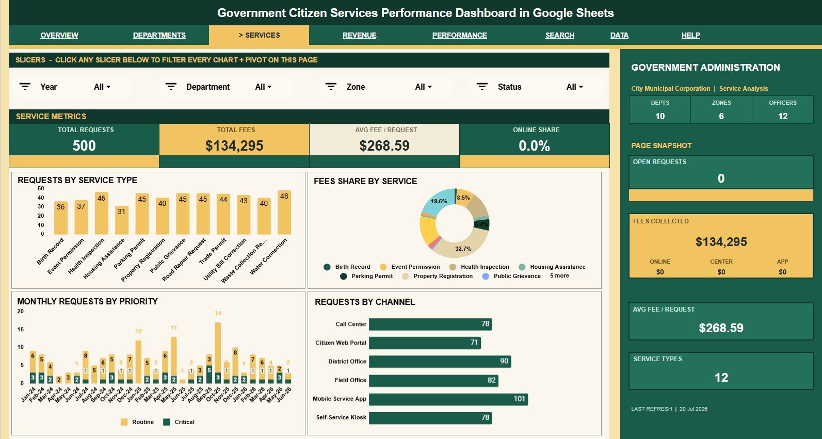This screenshot has height=439, width=822.
Task: Click the Total Fees value $134,295
Action: point(234,146)
